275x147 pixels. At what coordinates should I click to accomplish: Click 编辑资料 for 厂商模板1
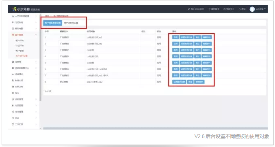coord(207,75)
